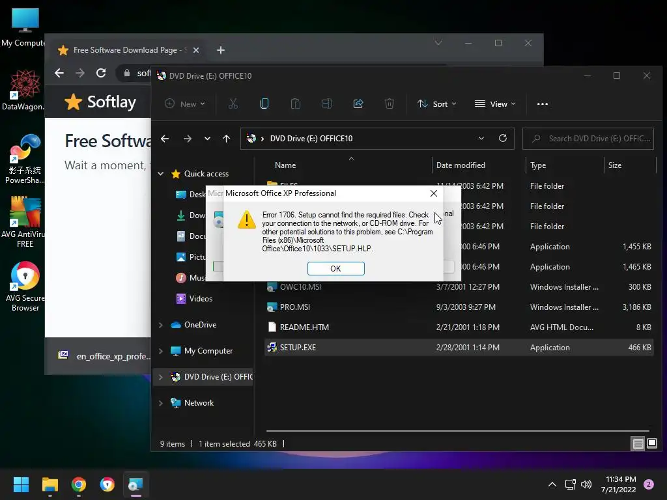The width and height of the screenshot is (667, 500).
Task: Expand the DVD Drive (E:) tree node
Action: 161,377
